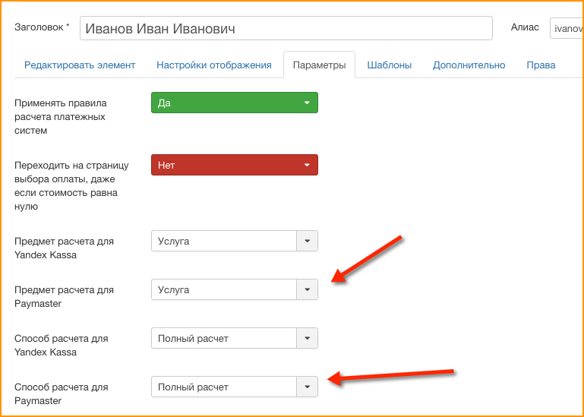Open Предмет расчета для Paymaster dropdown
The width and height of the screenshot is (584, 417).
tap(235, 289)
